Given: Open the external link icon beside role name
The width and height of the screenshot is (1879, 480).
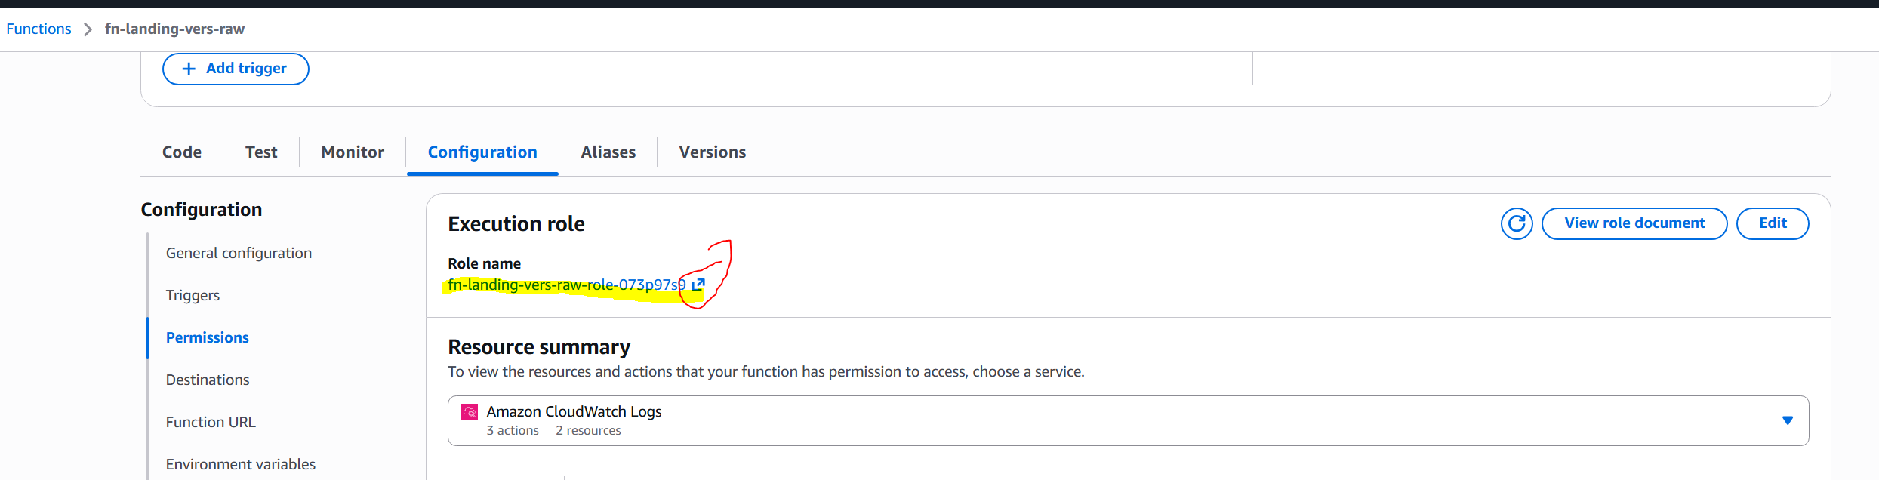Looking at the screenshot, I should click(x=698, y=285).
